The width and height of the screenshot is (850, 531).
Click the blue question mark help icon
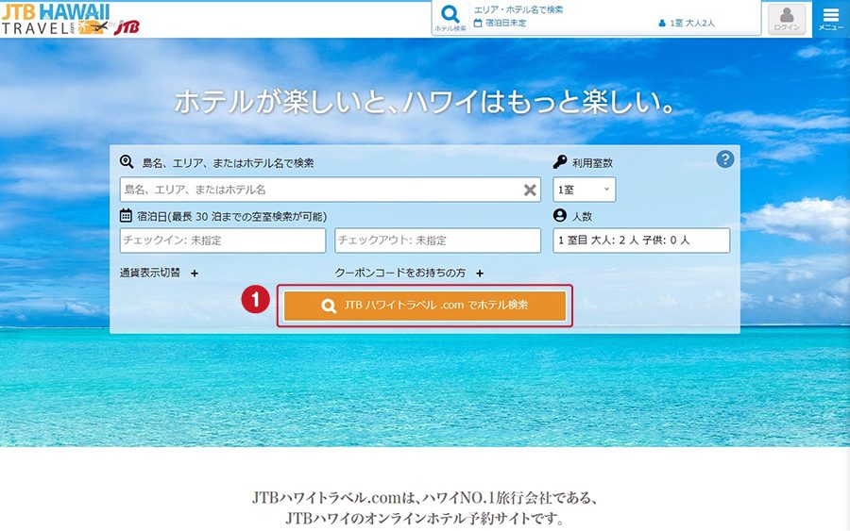click(x=724, y=159)
